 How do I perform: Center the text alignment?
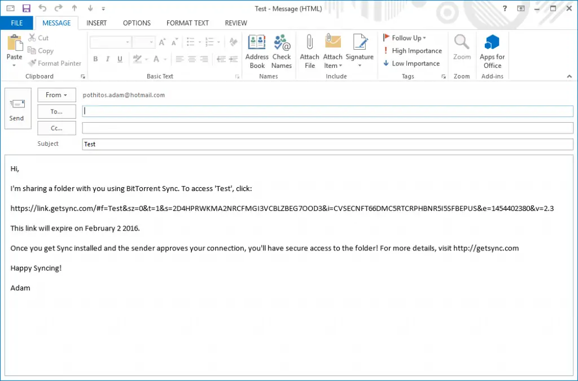click(x=192, y=59)
